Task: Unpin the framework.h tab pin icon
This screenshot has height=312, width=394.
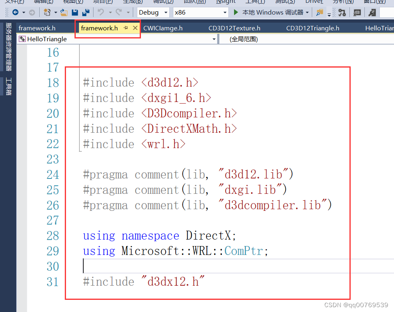Action: [x=126, y=28]
